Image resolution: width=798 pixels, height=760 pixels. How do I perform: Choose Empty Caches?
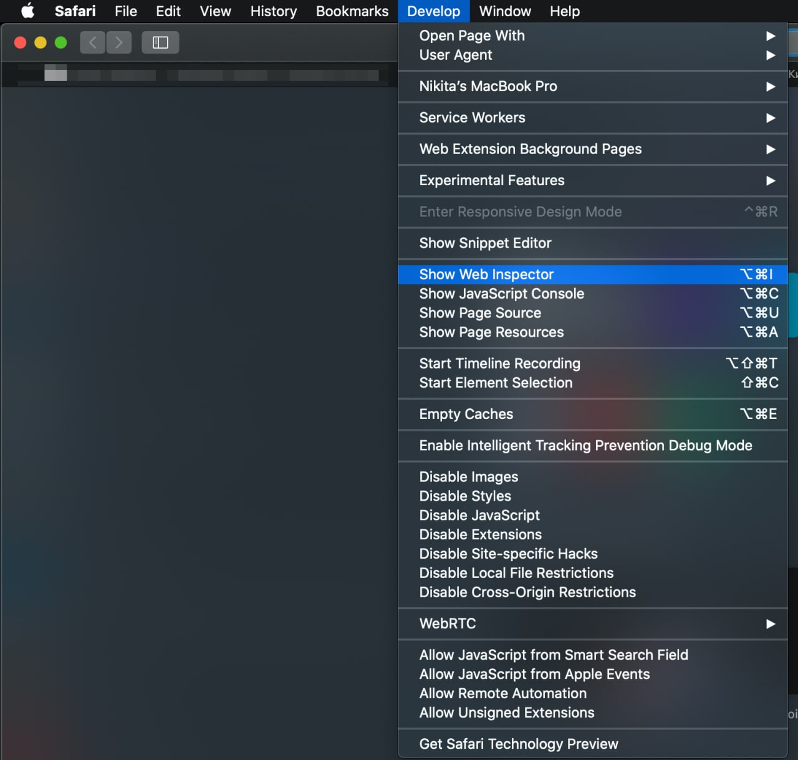click(593, 414)
